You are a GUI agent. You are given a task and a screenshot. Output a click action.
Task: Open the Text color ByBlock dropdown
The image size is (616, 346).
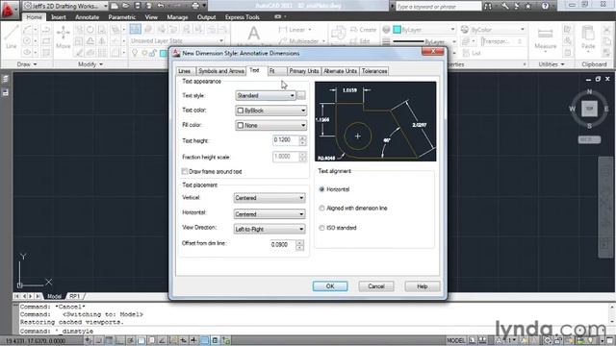pyautogui.click(x=270, y=111)
